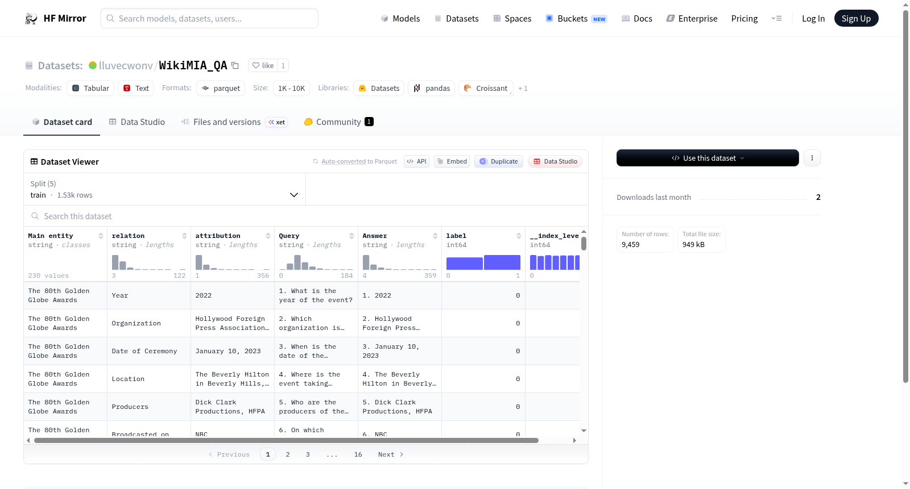Go to page 2 of the table

point(288,454)
